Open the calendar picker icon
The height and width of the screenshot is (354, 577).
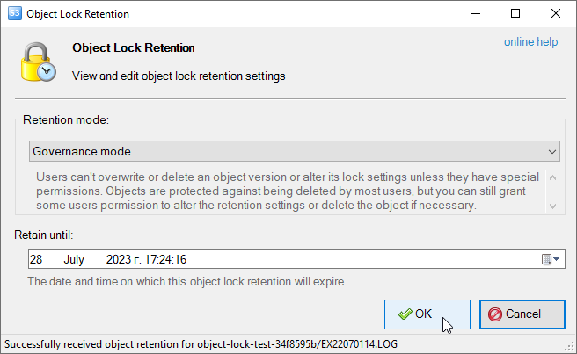coord(550,259)
